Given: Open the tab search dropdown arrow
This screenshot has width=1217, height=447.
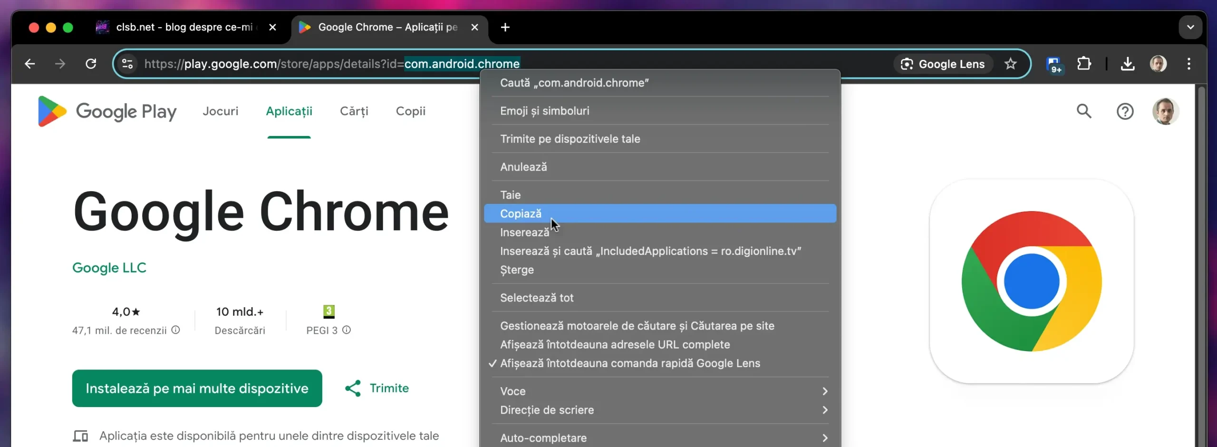Looking at the screenshot, I should coord(1190,27).
